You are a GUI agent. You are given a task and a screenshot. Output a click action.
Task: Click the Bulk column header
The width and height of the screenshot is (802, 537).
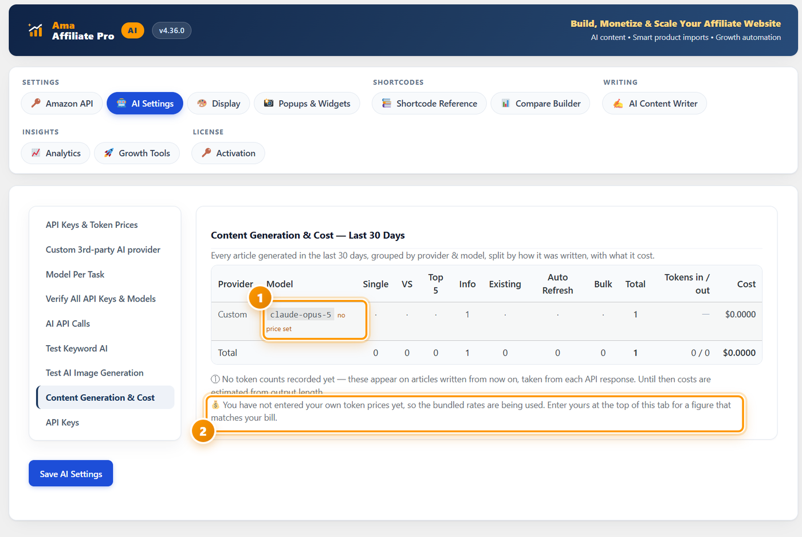(603, 284)
